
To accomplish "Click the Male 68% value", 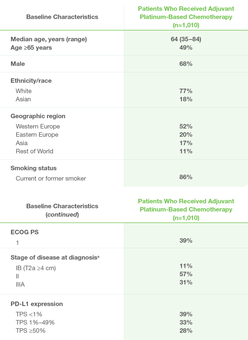I will (186, 64).
